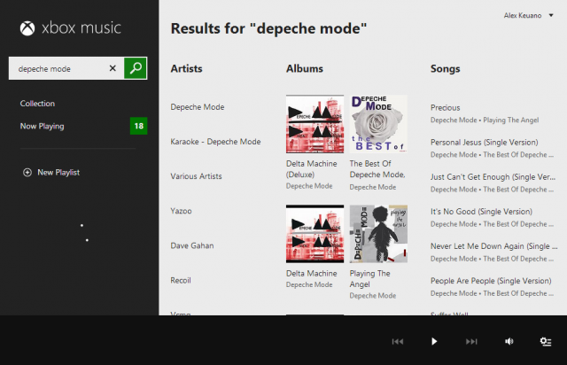The height and width of the screenshot is (365, 567).
Task: Open Delta Machine (Deluxe) album cover
Action: [x=315, y=124]
